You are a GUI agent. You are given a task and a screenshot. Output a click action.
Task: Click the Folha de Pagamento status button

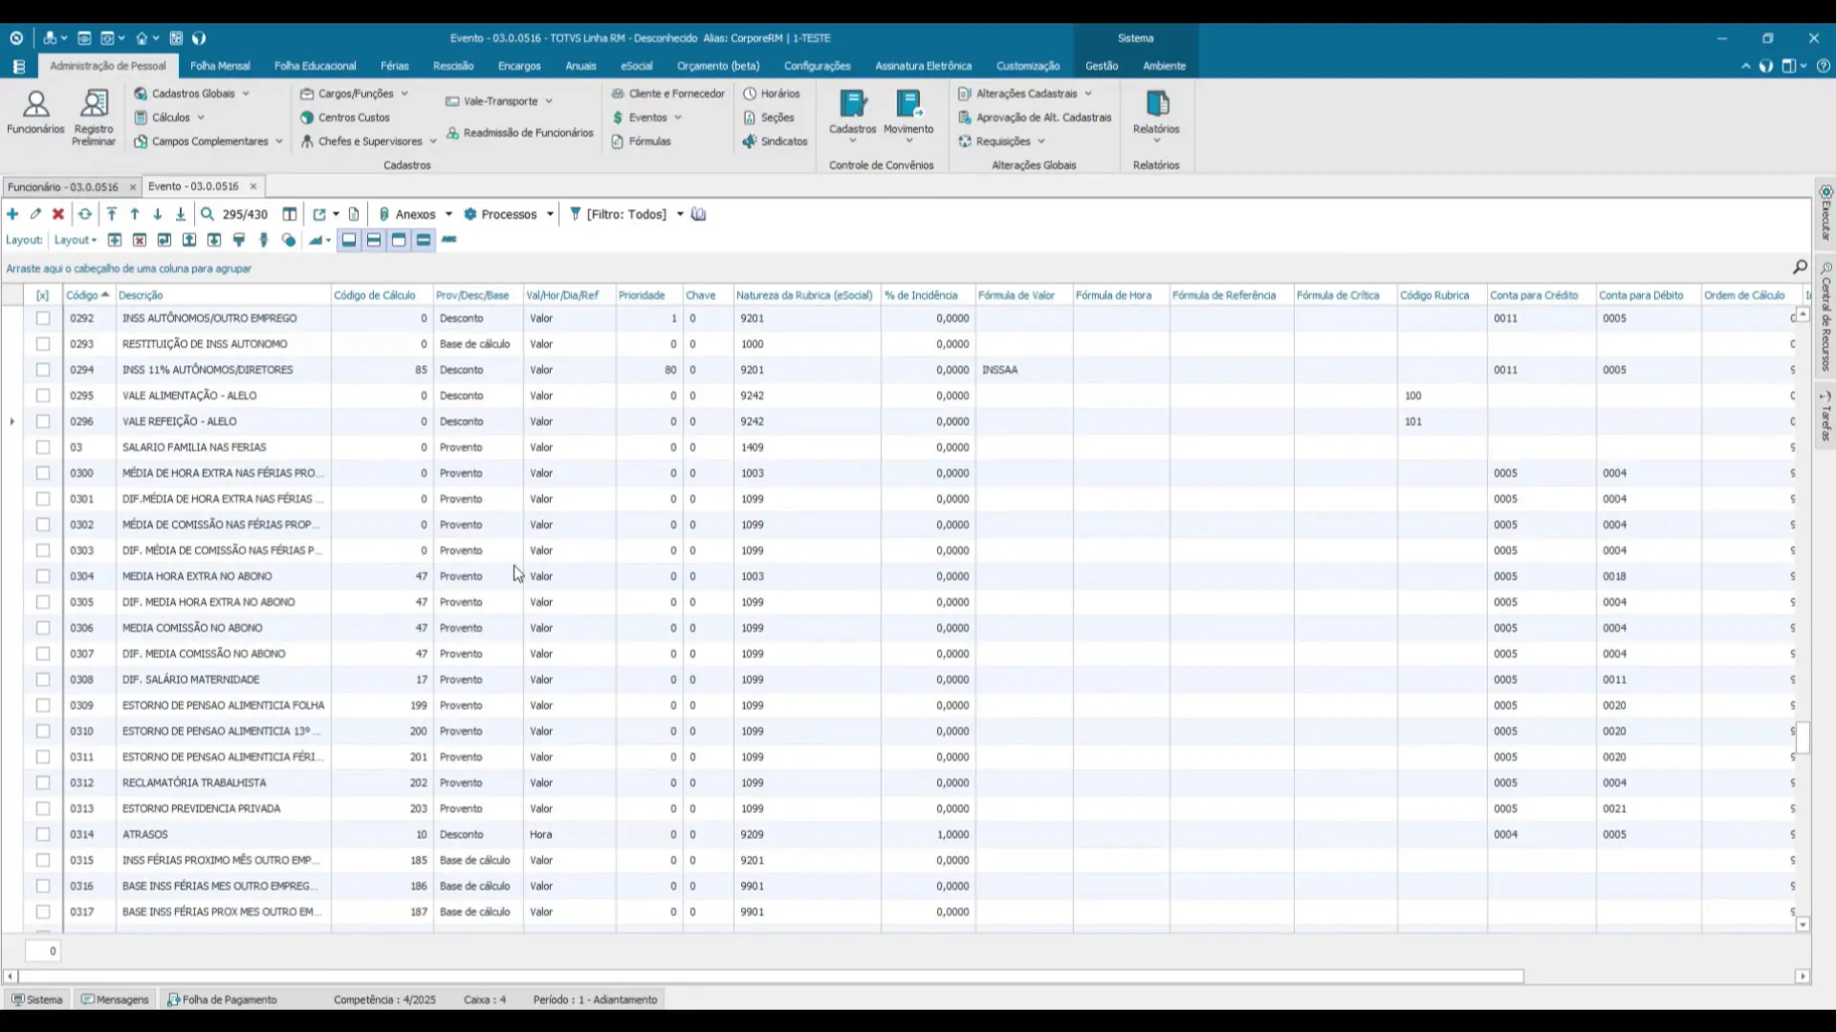(222, 1000)
